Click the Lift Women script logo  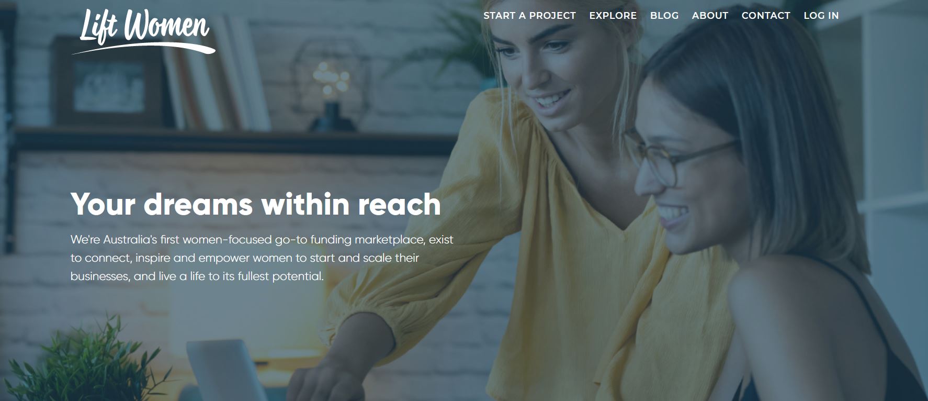click(143, 32)
